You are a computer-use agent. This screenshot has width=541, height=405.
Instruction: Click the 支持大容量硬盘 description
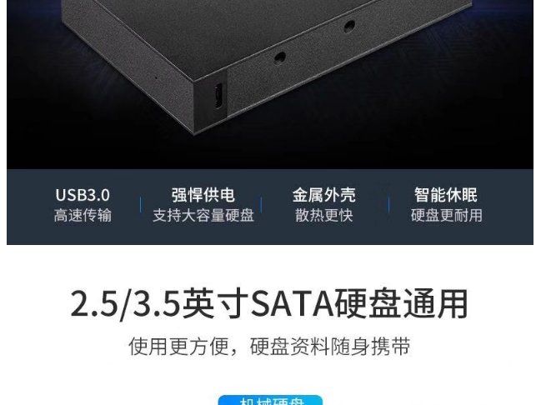coord(203,216)
